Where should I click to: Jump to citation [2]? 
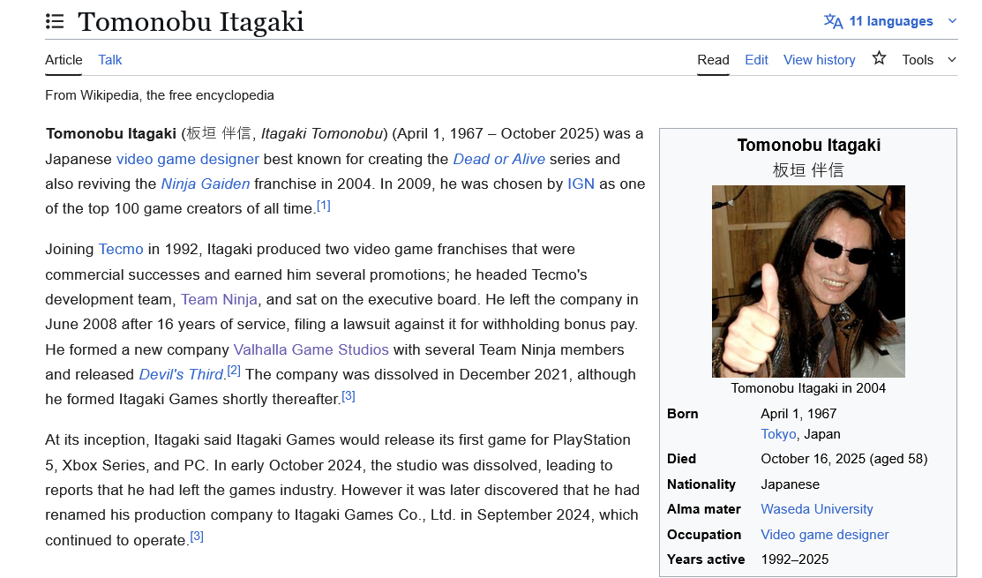[234, 371]
